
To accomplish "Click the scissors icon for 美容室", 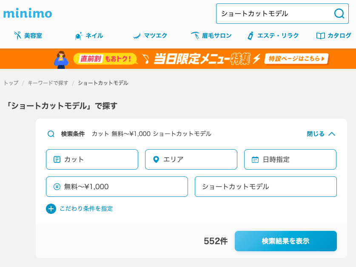I will click(x=17, y=35).
